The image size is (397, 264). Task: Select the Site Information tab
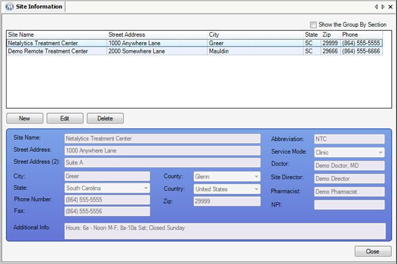(34, 7)
